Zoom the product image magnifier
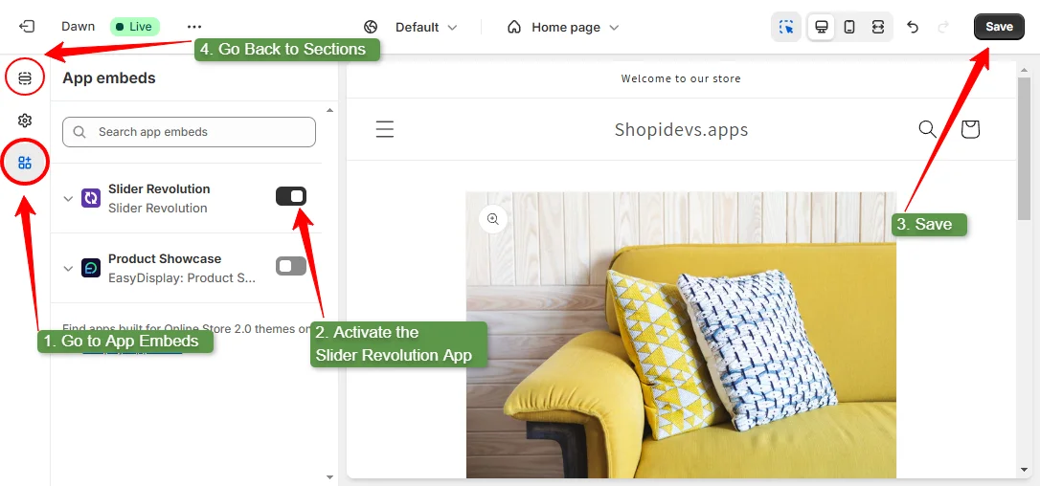The image size is (1040, 486). tap(493, 219)
